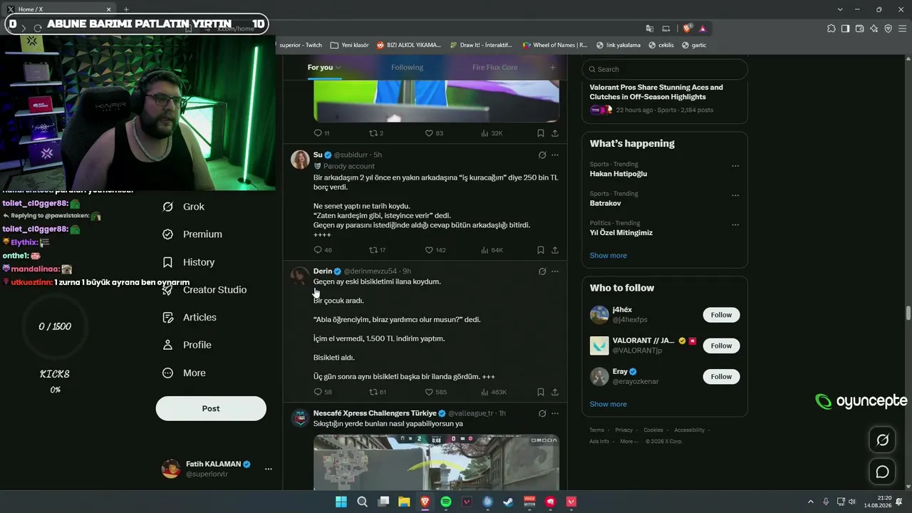
Task: Show more under Who to follow
Action: coord(608,404)
